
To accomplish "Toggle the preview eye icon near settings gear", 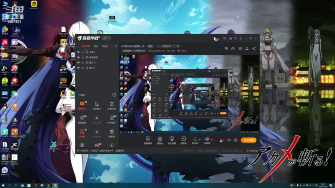I will click(x=229, y=140).
